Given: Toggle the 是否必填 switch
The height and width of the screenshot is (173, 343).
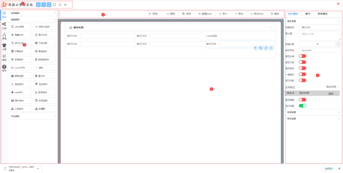Looking at the screenshot, I should 303,56.
